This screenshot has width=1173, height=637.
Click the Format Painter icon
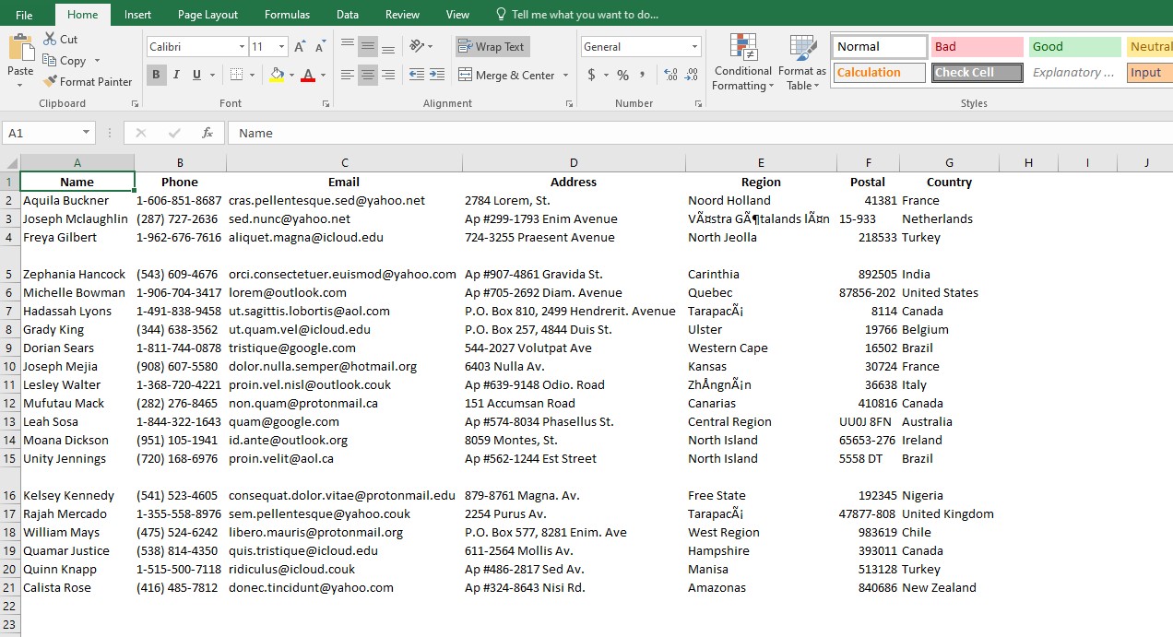(x=51, y=81)
